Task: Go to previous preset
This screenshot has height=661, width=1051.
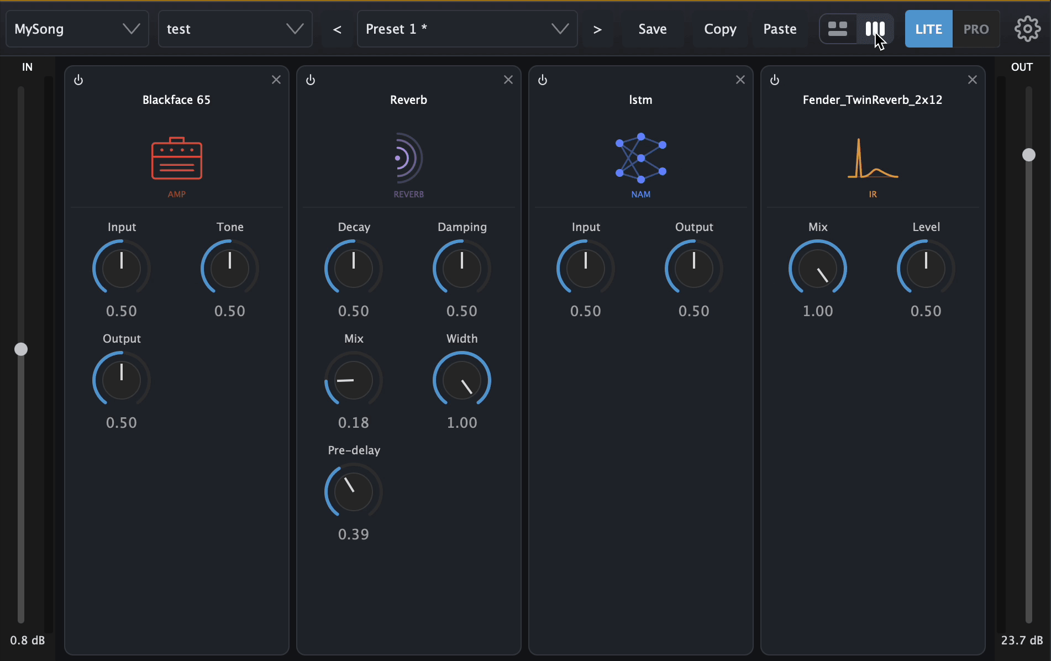Action: (337, 29)
